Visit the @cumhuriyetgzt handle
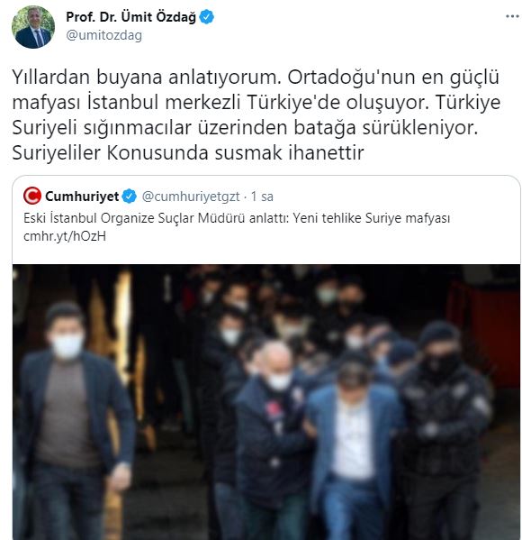522x540 pixels. tap(191, 197)
